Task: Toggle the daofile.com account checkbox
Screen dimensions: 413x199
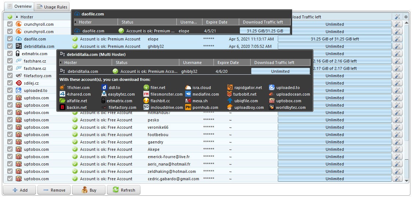Action: click(10, 39)
